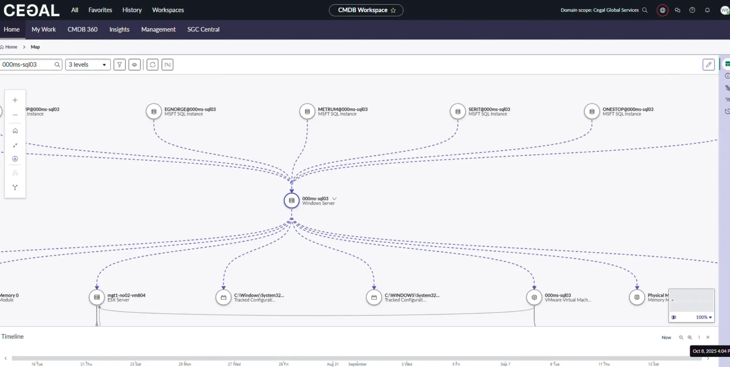Open the CMDB 360 tab

pos(82,30)
